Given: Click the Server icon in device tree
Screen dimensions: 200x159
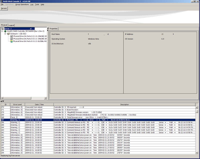Looking at the screenshot, I should tap(2, 29).
